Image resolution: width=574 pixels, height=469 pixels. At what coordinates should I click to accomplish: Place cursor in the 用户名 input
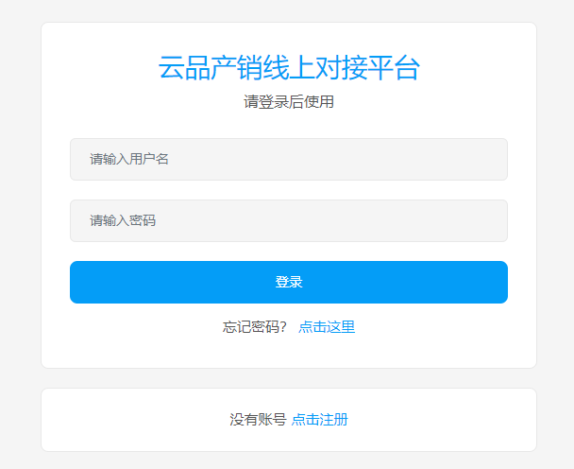tap(288, 159)
